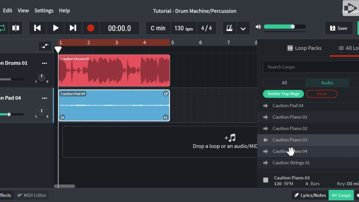
Task: Expand the metronome options chevron
Action: pyautogui.click(x=243, y=28)
